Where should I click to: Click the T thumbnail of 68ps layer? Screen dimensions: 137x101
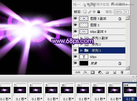pos(84,57)
